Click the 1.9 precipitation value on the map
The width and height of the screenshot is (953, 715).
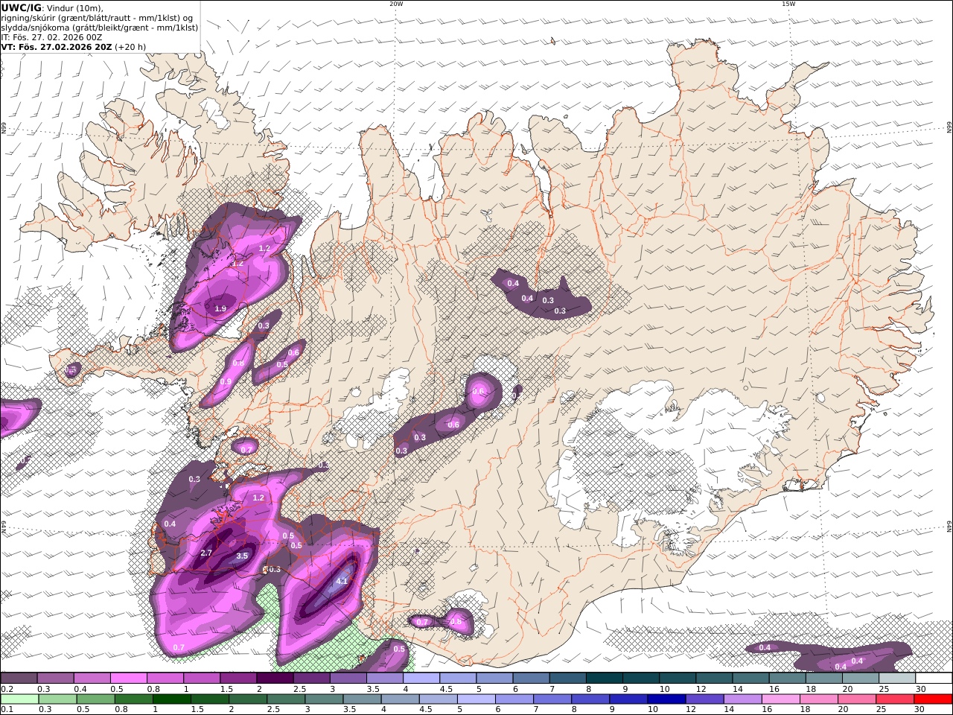pos(220,308)
